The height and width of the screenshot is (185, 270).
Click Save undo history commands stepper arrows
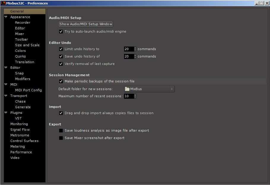coord(135,56)
